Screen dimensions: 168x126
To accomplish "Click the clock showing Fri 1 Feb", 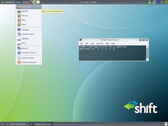I will (88, 2).
